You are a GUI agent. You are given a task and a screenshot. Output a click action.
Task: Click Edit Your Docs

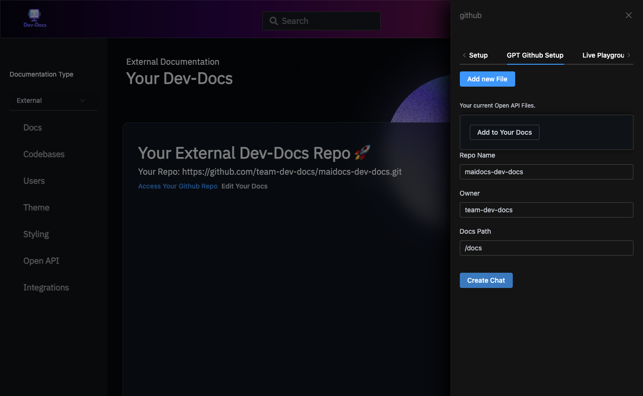[x=244, y=186]
